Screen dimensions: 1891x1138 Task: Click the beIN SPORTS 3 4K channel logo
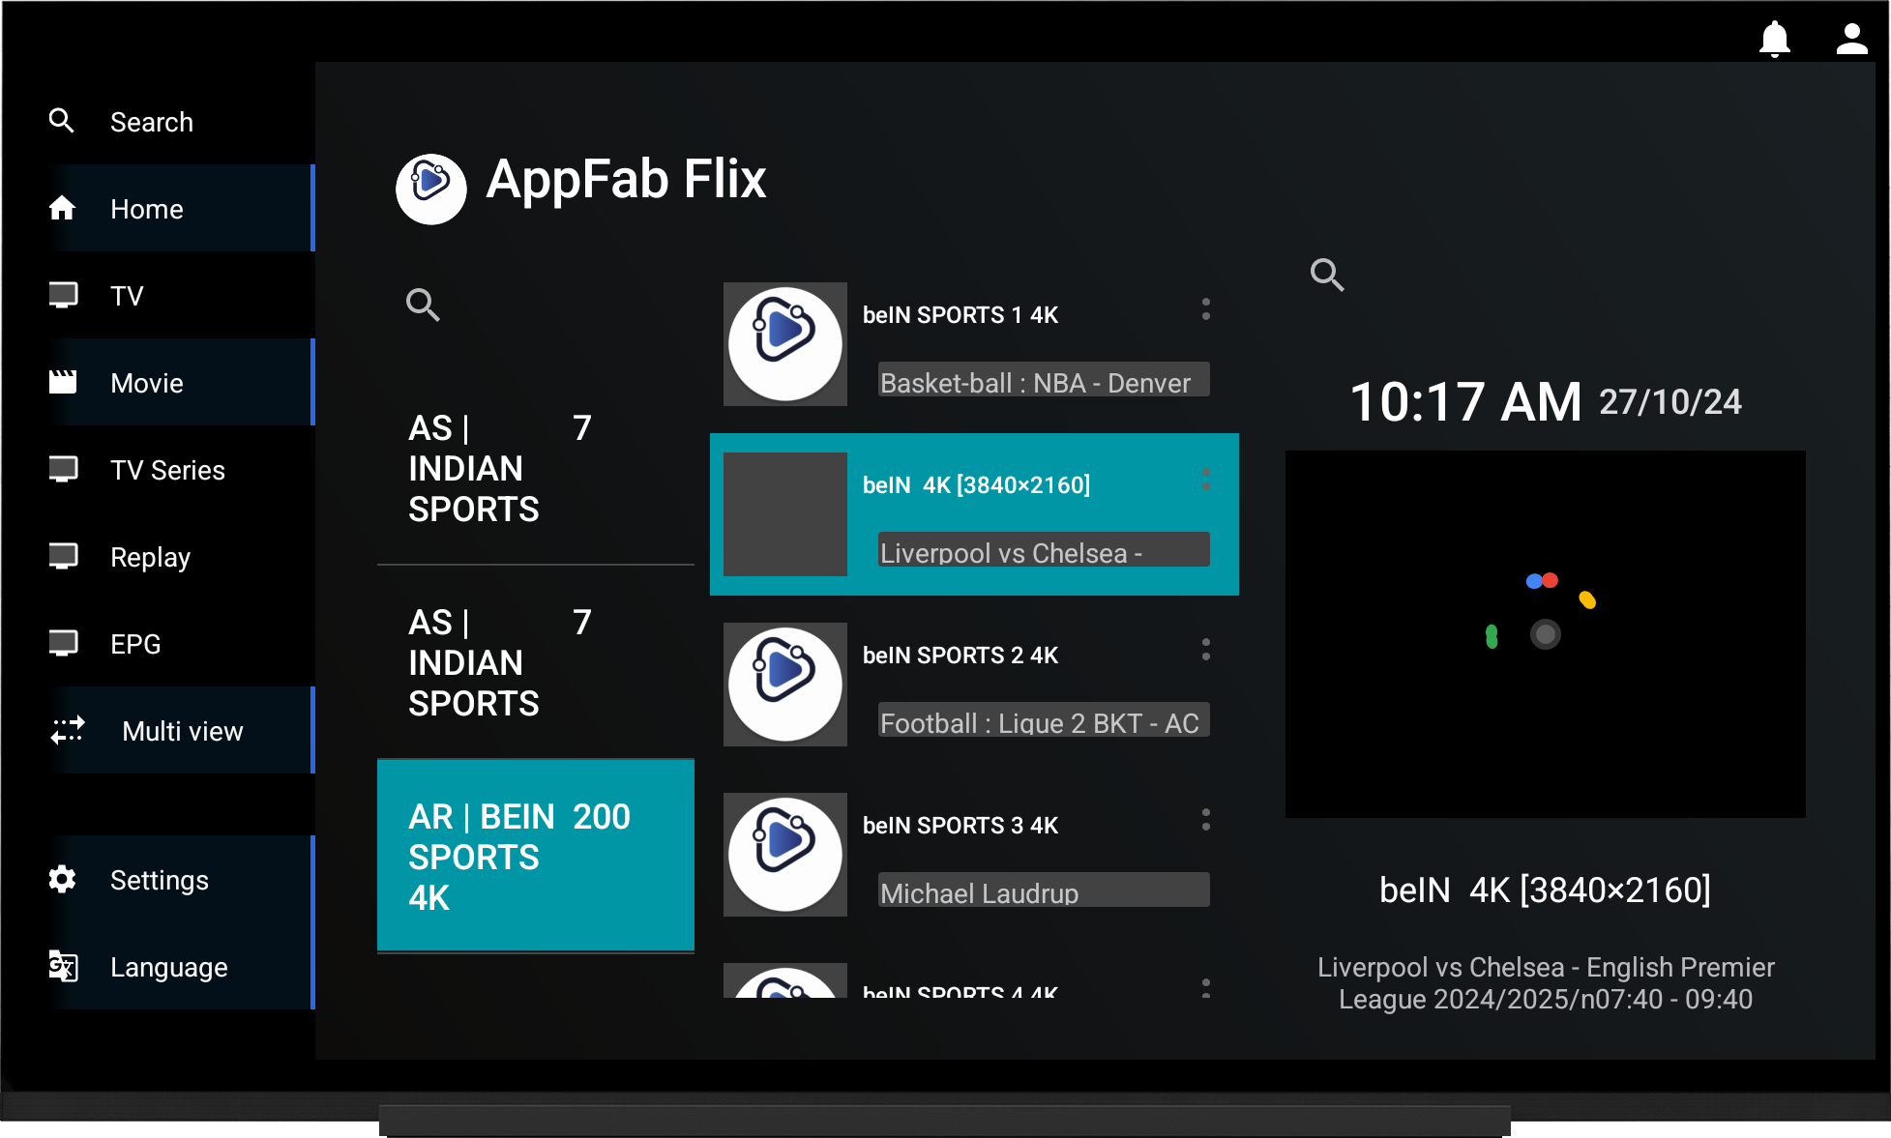(x=785, y=855)
